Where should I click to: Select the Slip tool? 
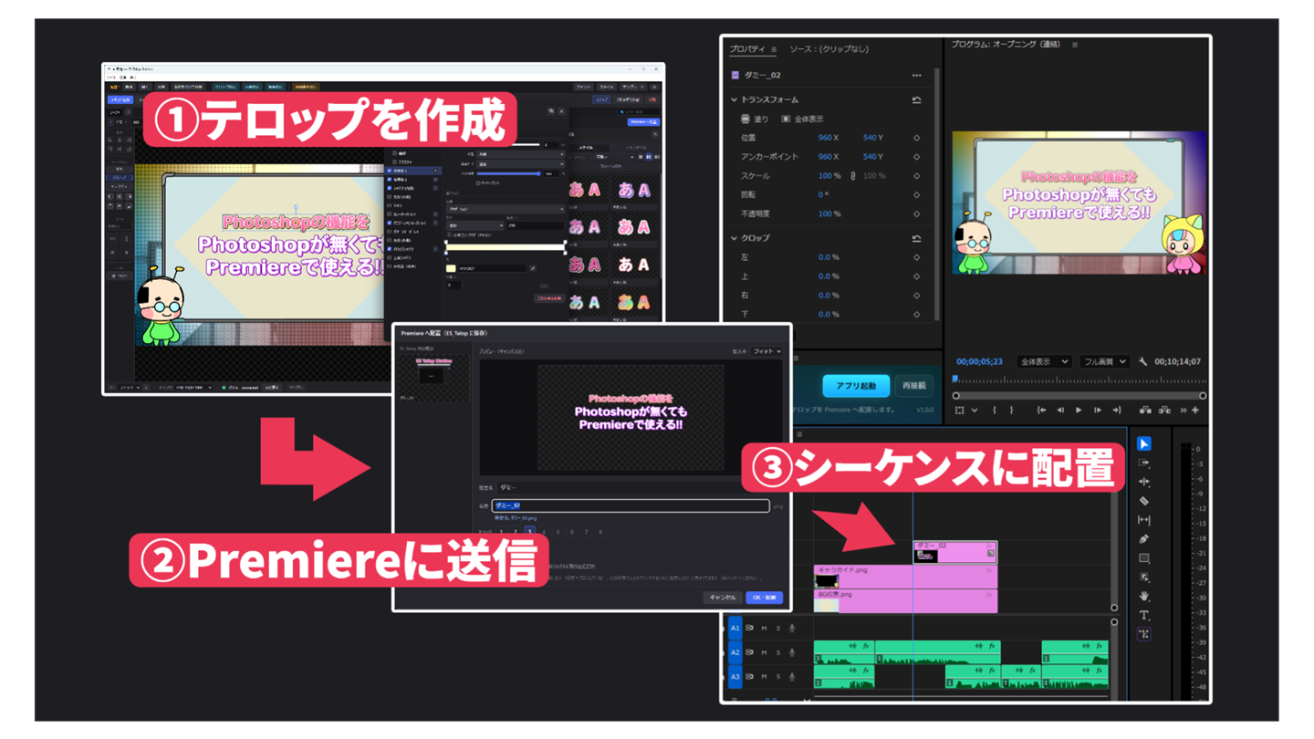pos(1144,520)
